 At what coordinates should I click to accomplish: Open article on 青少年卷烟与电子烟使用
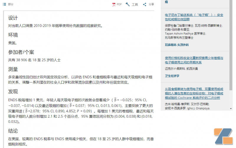[194, 60]
